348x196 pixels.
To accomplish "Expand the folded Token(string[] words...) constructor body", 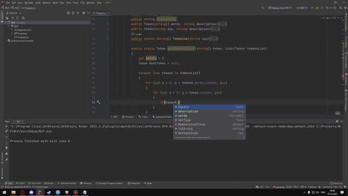I will pyautogui.click(x=223, y=24).
